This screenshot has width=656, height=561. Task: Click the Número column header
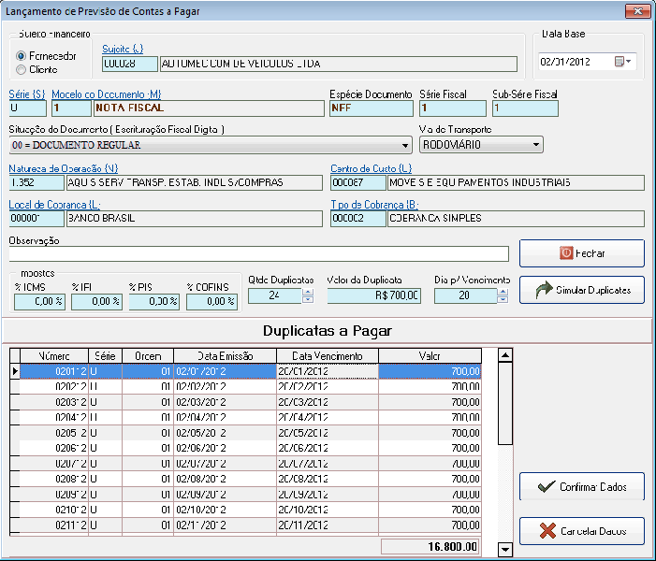(54, 356)
